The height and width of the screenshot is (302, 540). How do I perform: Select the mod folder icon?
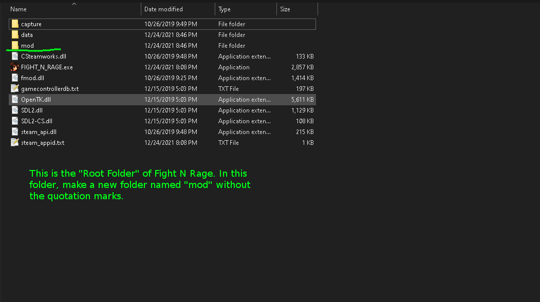[x=15, y=45]
